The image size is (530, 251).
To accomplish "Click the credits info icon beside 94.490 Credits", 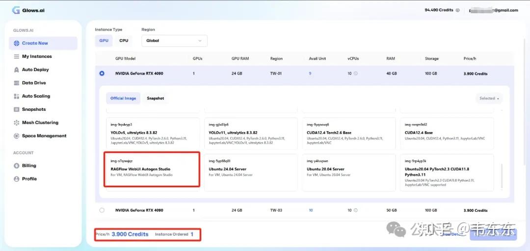I will pyautogui.click(x=458, y=10).
